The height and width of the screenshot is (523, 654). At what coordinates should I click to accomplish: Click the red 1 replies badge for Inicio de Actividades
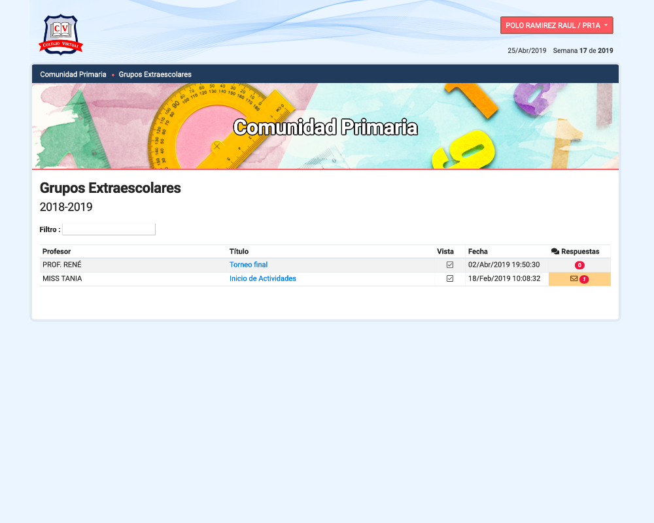click(584, 279)
